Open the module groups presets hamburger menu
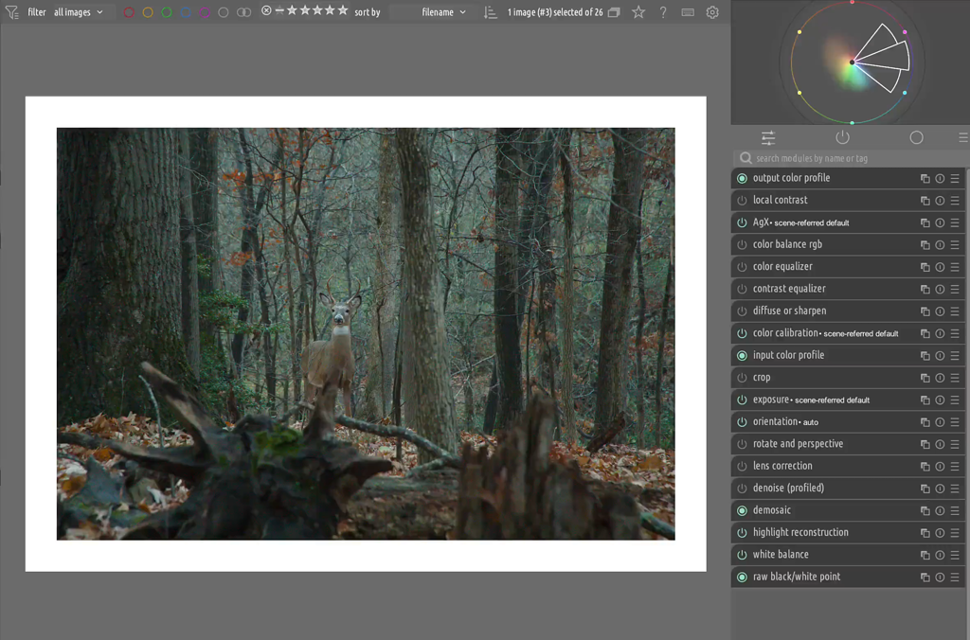970x640 pixels. pos(962,137)
